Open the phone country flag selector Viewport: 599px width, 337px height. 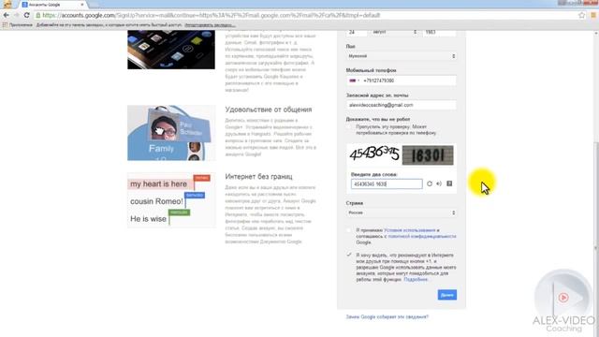[x=354, y=81]
